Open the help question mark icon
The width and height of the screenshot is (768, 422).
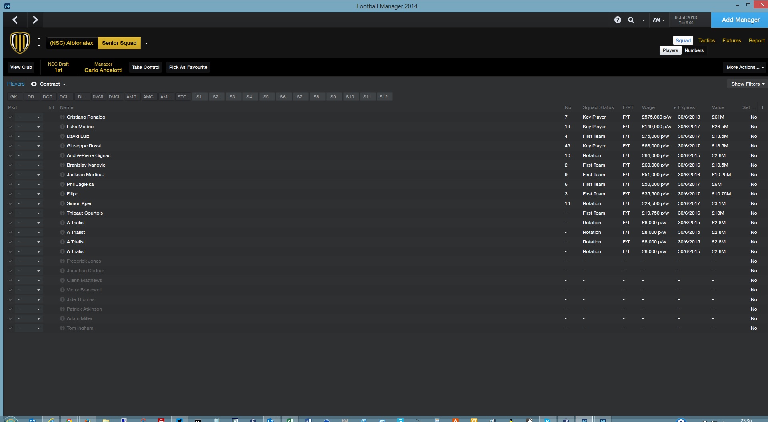pos(618,20)
